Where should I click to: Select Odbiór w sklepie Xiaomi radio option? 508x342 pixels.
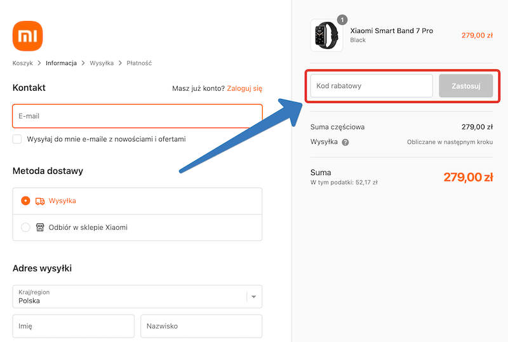coord(25,227)
